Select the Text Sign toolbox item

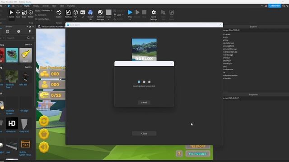point(25,104)
